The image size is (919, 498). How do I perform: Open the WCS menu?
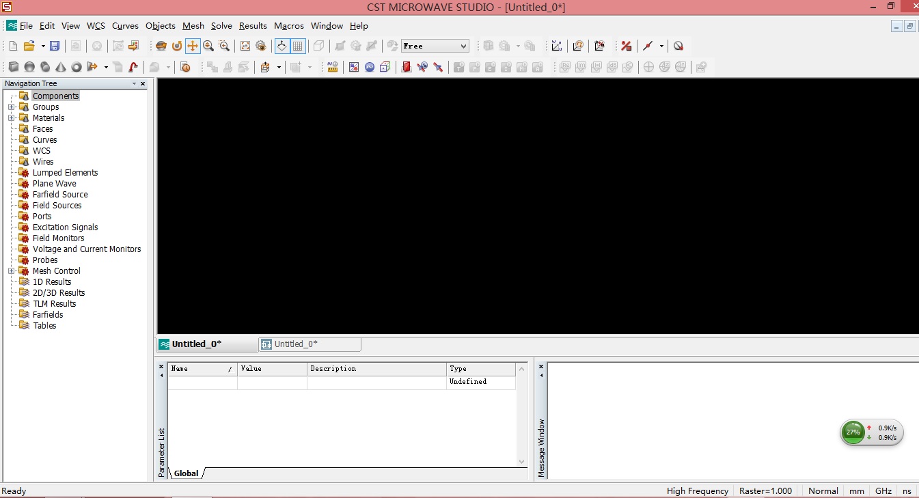(96, 25)
